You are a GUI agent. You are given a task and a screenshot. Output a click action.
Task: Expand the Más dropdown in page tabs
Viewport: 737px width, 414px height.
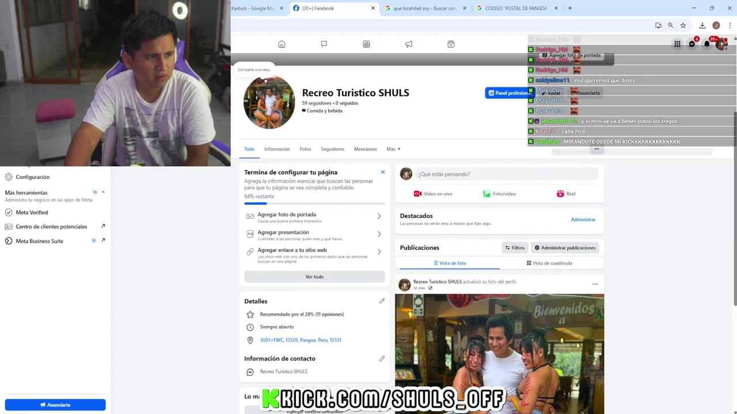pos(393,149)
